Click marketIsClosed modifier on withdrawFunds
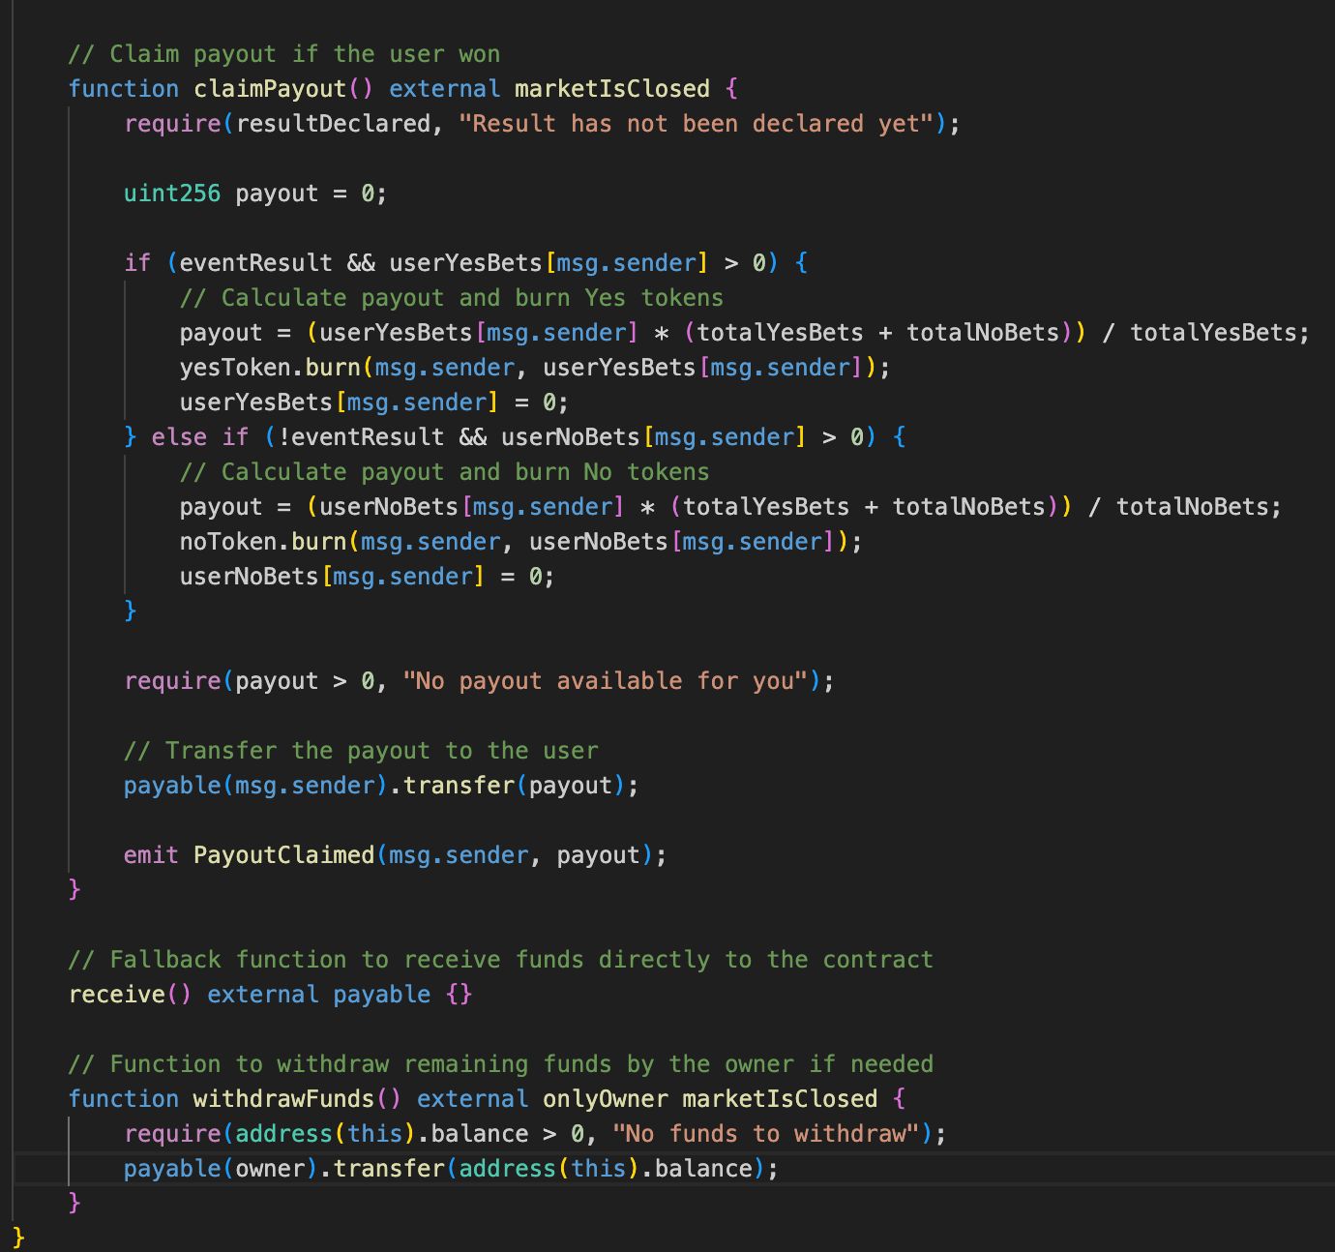The image size is (1335, 1252). point(780,1099)
